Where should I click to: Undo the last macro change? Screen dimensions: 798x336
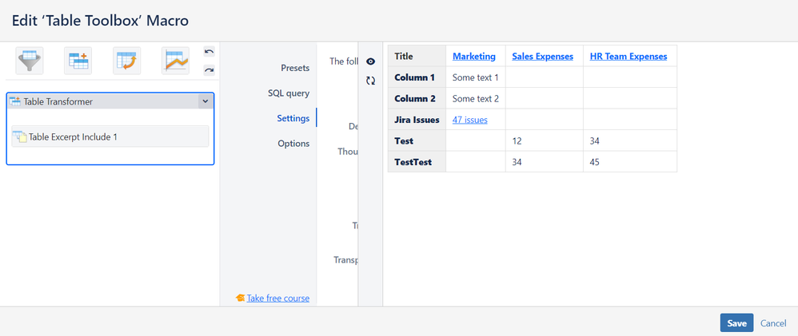coord(209,51)
